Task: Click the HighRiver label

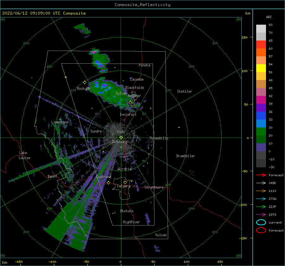Action: click(131, 222)
